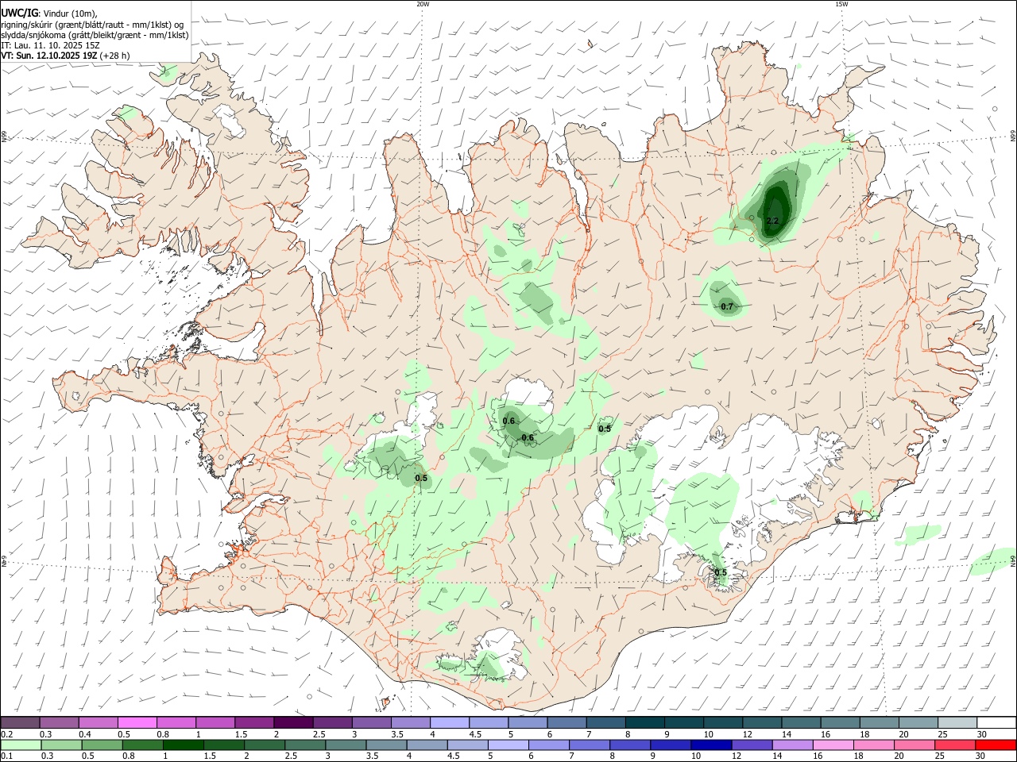This screenshot has width=1017, height=762.
Task: Click the 0.8 label on the rain scale
Action: point(127,756)
